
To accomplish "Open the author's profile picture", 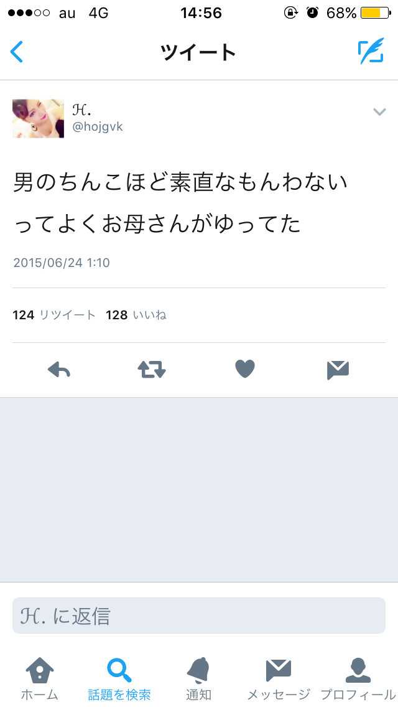I will tap(39, 119).
